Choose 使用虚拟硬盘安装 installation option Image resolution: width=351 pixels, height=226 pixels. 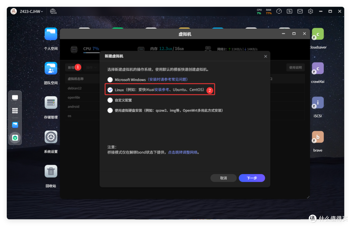click(x=110, y=111)
